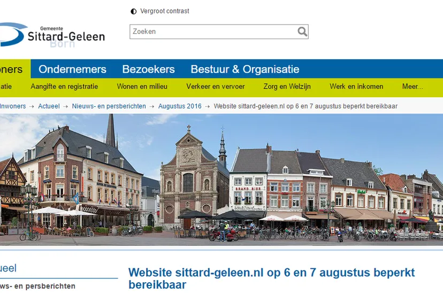Click the magnifying glass search icon
443x295 pixels.
[x=302, y=32]
